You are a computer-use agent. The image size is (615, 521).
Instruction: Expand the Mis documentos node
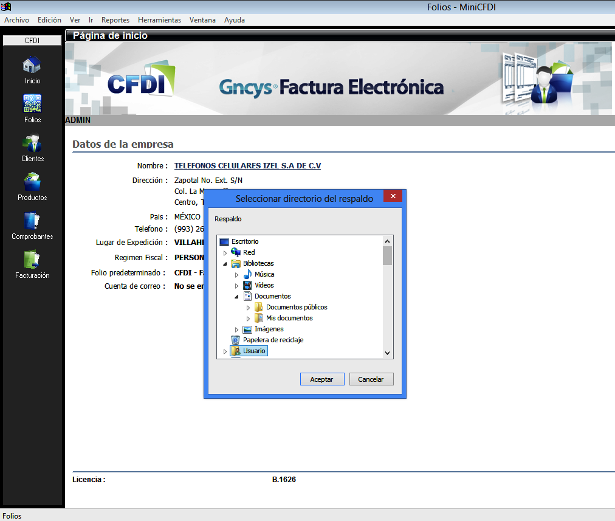(x=248, y=319)
